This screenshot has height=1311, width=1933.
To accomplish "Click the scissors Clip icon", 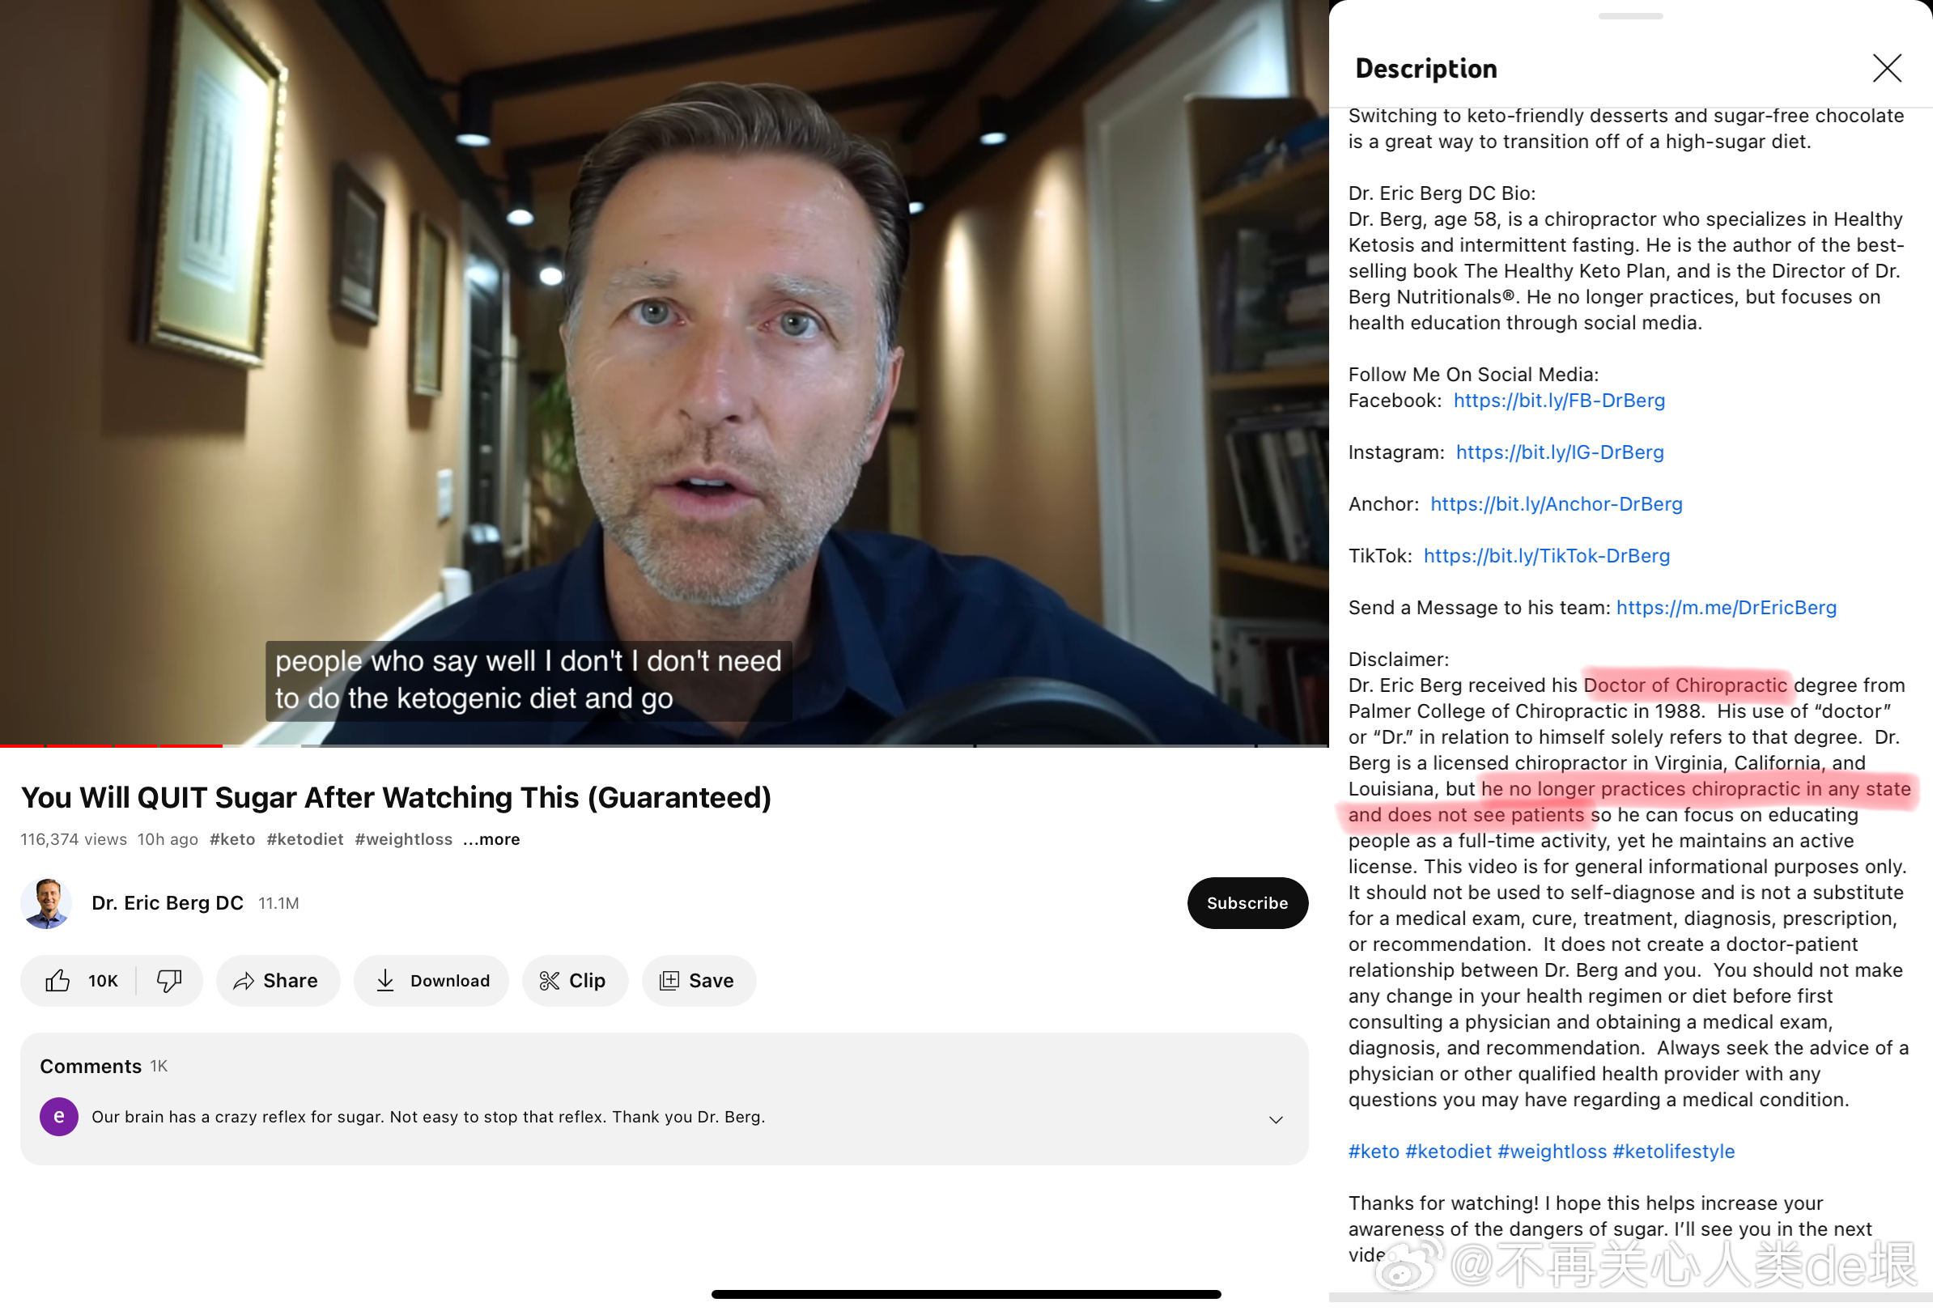I will [x=549, y=981].
